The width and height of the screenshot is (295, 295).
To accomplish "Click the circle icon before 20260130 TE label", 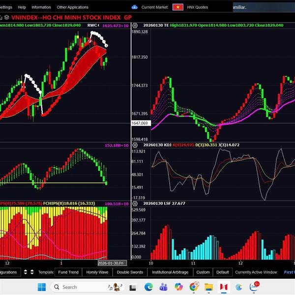I will tap(137, 25).
